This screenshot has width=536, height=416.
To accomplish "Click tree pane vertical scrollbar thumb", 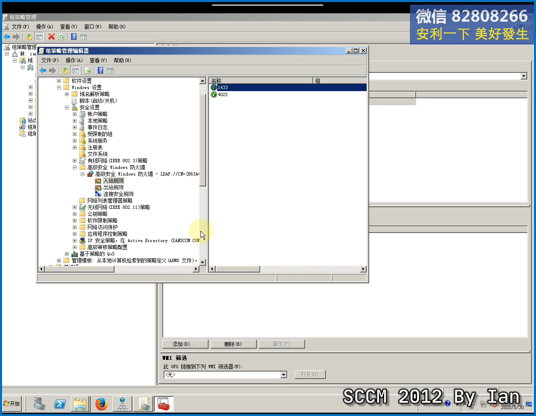I will pos(203,140).
